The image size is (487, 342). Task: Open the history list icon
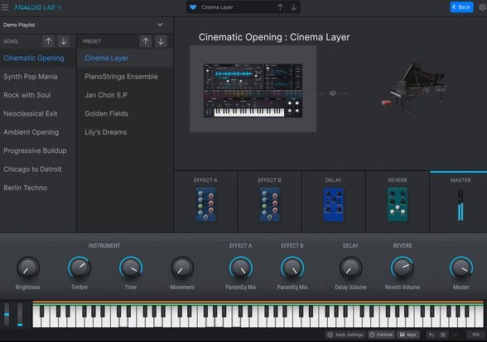click(x=443, y=335)
